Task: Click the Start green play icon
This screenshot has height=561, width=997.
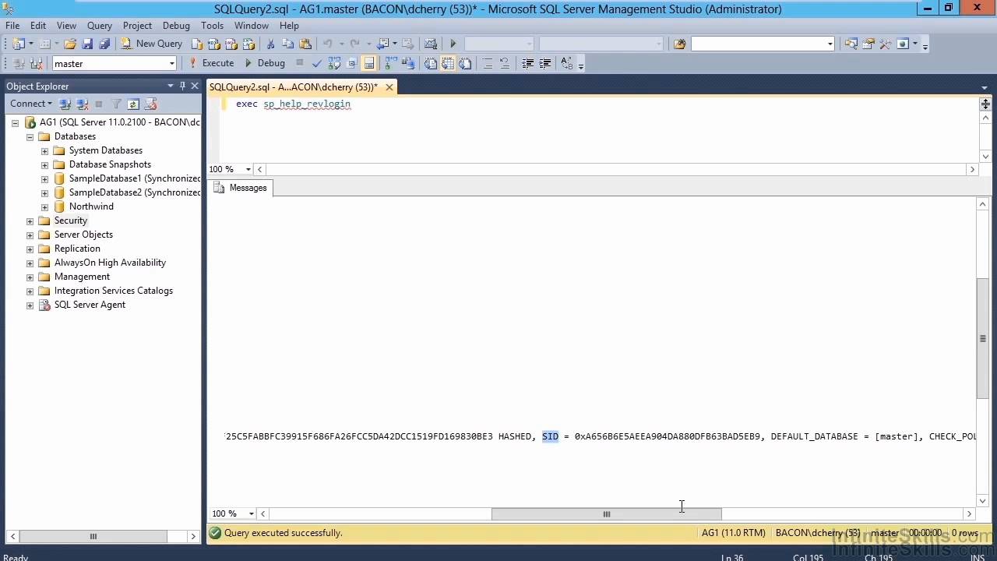Action: (x=453, y=44)
